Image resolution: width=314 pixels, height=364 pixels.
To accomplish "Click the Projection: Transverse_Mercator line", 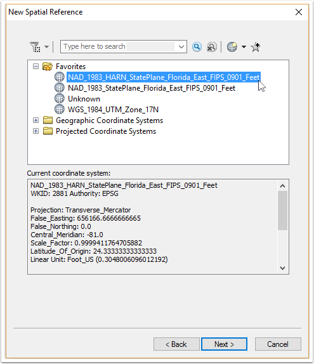I will tap(81, 210).
